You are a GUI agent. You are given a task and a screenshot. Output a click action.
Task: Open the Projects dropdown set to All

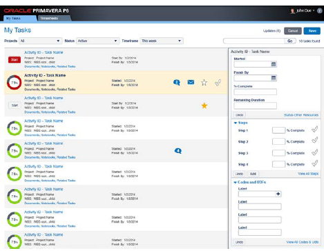click(41, 41)
